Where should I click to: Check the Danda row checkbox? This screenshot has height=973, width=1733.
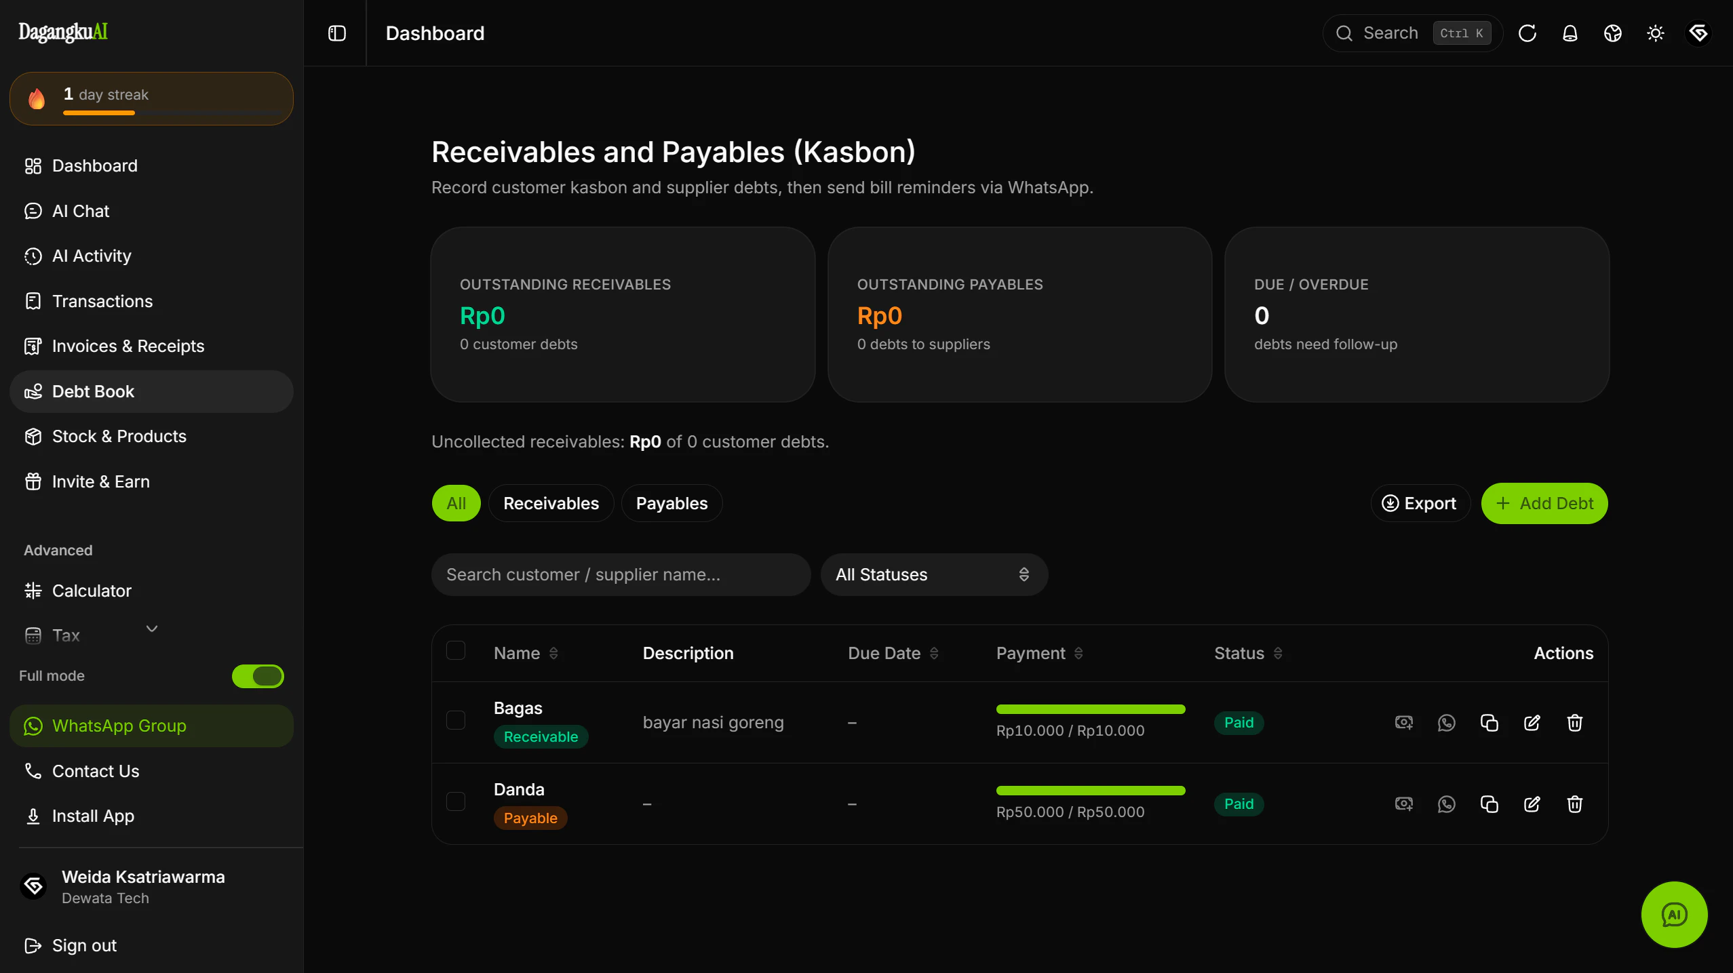coord(456,801)
